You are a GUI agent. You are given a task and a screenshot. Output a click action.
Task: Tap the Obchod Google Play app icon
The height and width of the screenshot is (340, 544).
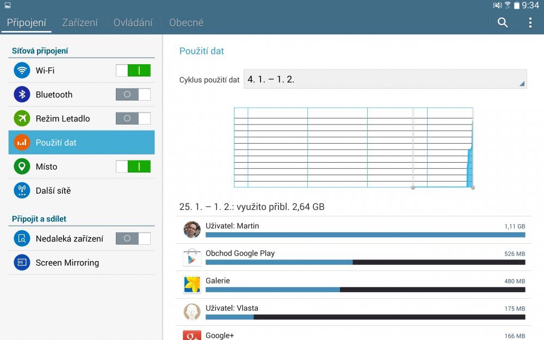pos(191,257)
